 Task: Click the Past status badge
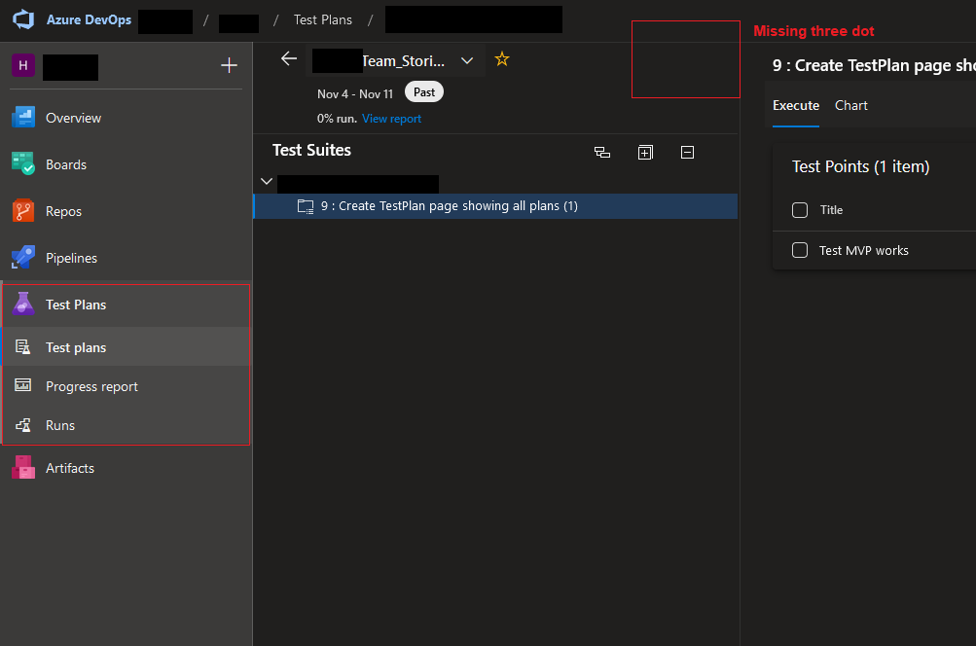[x=424, y=92]
